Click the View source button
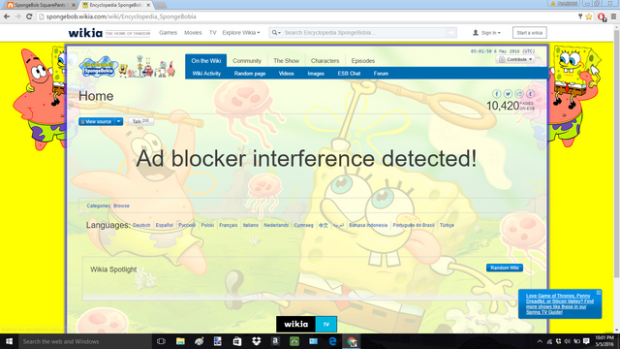Image resolution: width=620 pixels, height=349 pixels. (x=97, y=121)
